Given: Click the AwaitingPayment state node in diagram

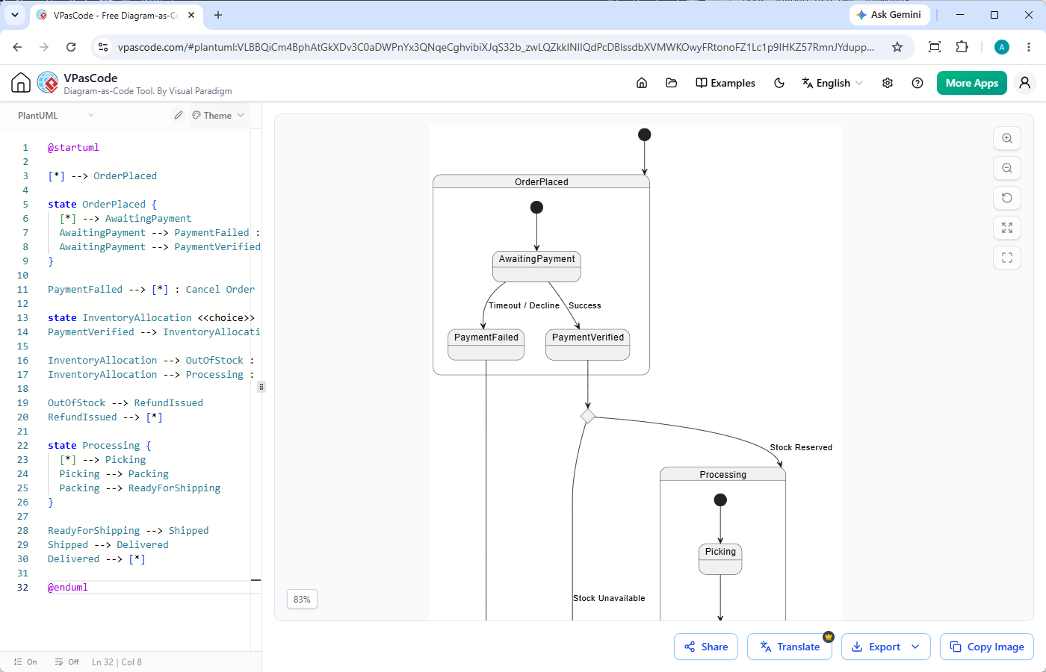Looking at the screenshot, I should (x=536, y=266).
